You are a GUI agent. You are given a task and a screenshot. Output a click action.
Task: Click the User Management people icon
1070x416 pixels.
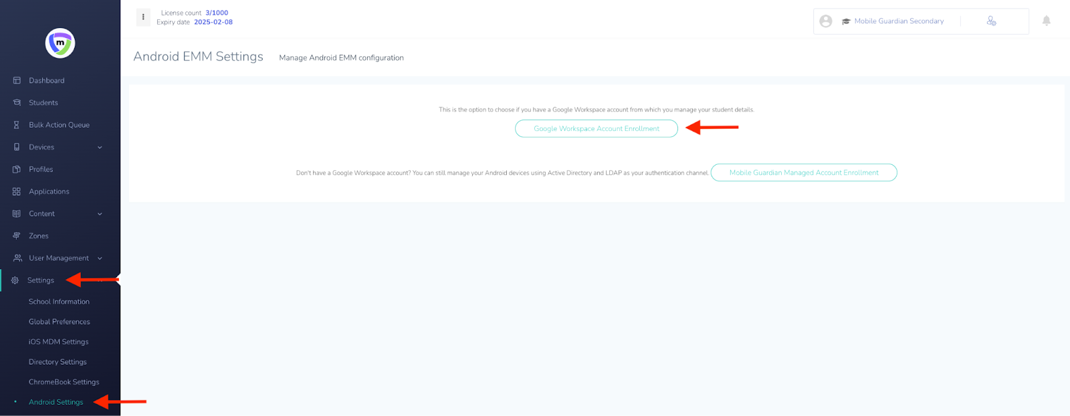17,258
